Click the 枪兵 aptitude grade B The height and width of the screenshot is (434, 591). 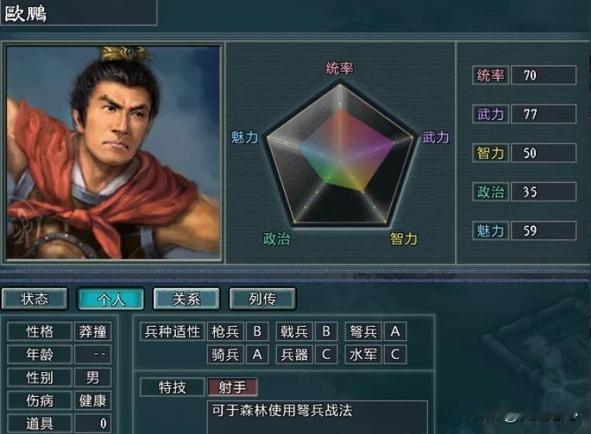[x=257, y=332]
